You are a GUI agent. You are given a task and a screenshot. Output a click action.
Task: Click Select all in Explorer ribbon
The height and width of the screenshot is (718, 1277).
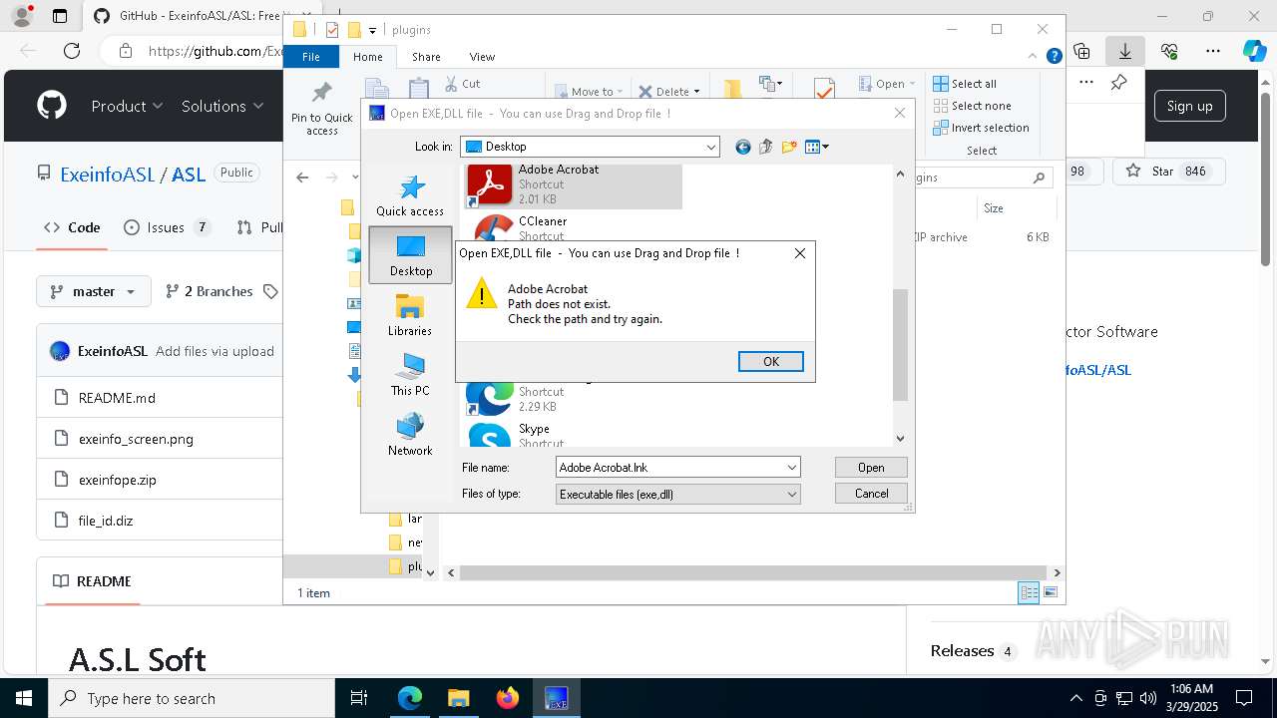point(965,84)
